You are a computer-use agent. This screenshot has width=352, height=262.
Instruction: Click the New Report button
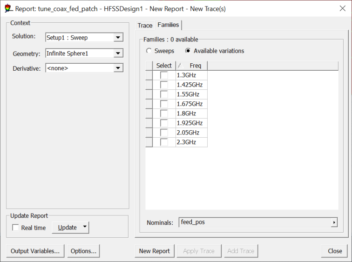[155, 251]
